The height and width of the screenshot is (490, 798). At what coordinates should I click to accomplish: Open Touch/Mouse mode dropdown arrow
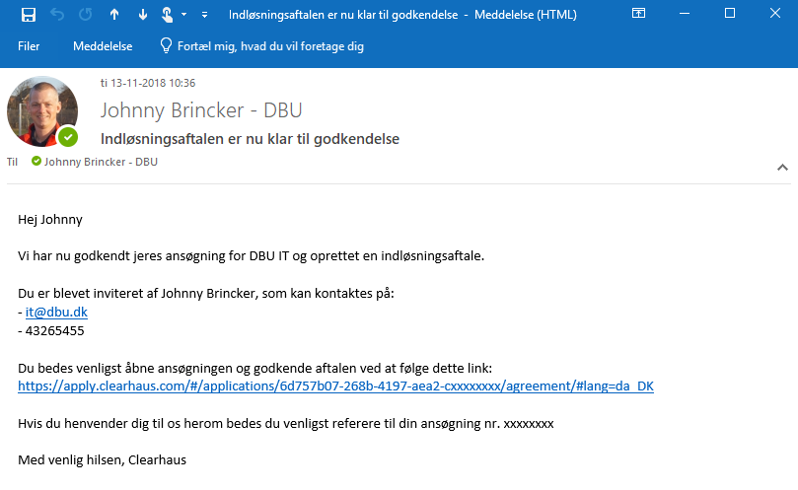[x=184, y=15]
